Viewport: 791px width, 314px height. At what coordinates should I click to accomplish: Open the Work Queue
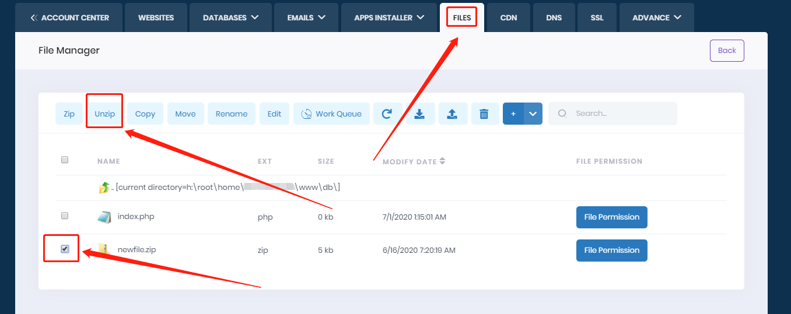click(x=331, y=114)
